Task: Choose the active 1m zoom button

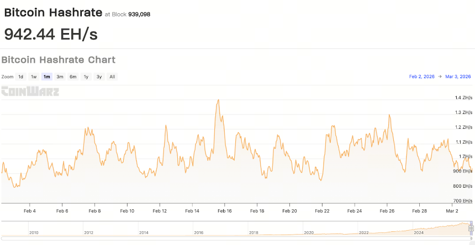Action: point(46,77)
